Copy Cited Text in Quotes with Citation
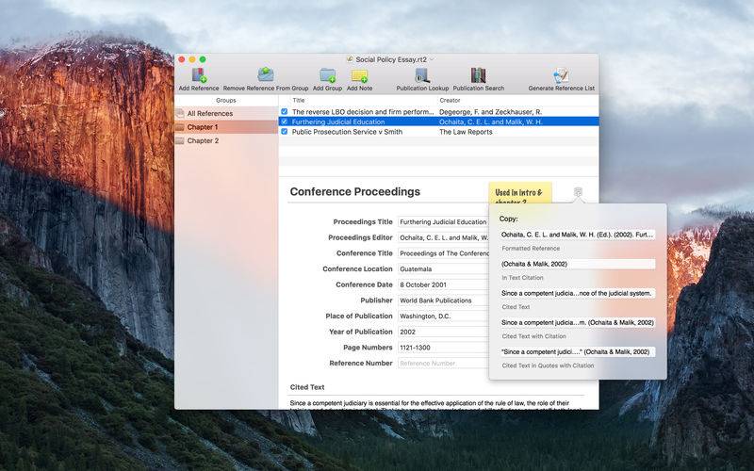Viewport: 754px width, 471px height. point(577,351)
